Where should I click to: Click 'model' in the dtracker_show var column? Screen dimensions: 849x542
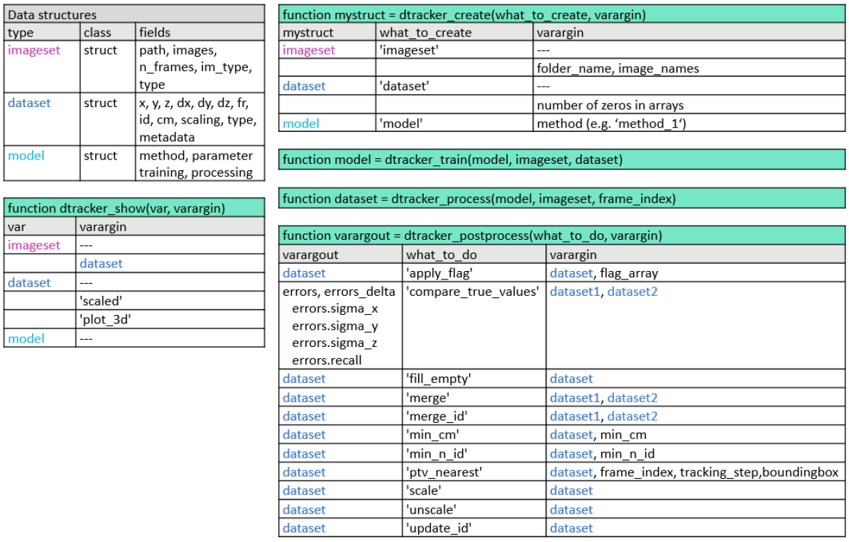(x=26, y=338)
